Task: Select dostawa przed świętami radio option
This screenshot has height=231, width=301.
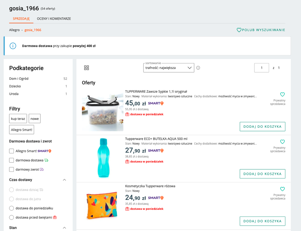Action: click(x=11, y=217)
